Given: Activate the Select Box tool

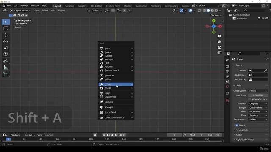Looking at the screenshot, I should tap(6, 22).
